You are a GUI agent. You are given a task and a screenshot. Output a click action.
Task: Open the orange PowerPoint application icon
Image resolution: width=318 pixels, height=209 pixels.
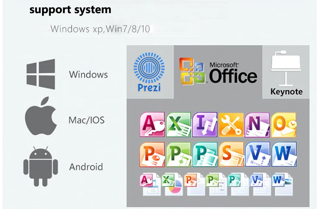(x=152, y=155)
